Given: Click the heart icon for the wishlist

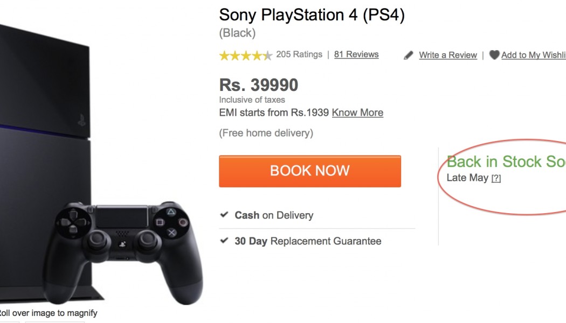Looking at the screenshot, I should pyautogui.click(x=494, y=55).
